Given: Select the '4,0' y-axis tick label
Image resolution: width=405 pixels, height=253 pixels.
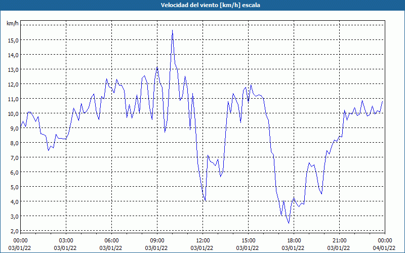Looking at the screenshot, I should pyautogui.click(x=14, y=202).
